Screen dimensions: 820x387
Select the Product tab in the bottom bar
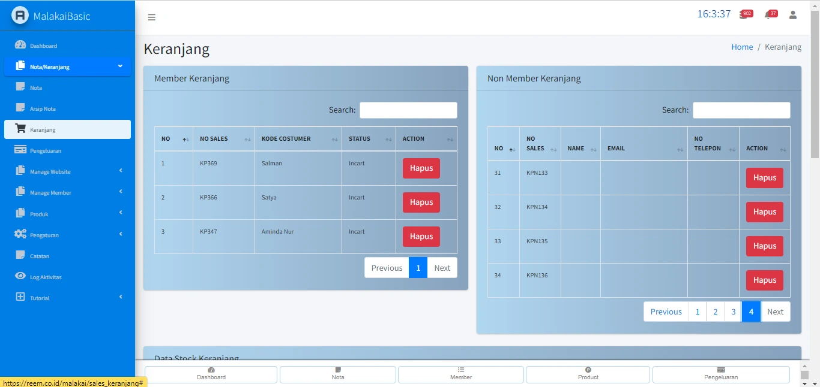(x=588, y=374)
